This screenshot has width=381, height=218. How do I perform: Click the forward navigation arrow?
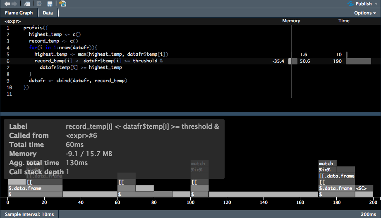pyautogui.click(x=14, y=4)
